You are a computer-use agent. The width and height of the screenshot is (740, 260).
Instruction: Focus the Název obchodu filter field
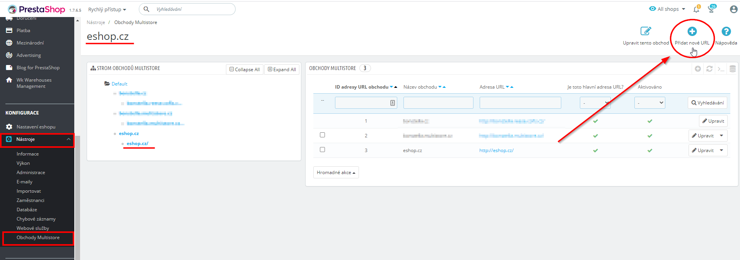(x=438, y=103)
